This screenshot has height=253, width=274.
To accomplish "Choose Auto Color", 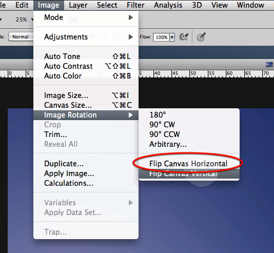I will tap(86, 76).
